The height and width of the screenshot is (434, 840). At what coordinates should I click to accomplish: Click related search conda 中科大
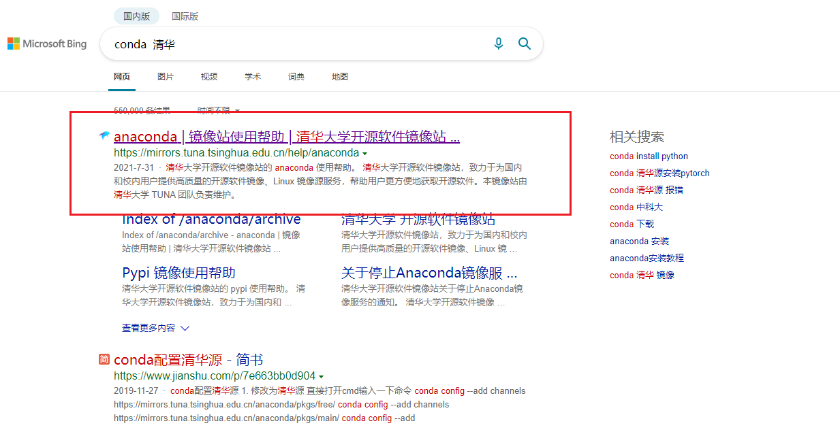pyautogui.click(x=636, y=207)
